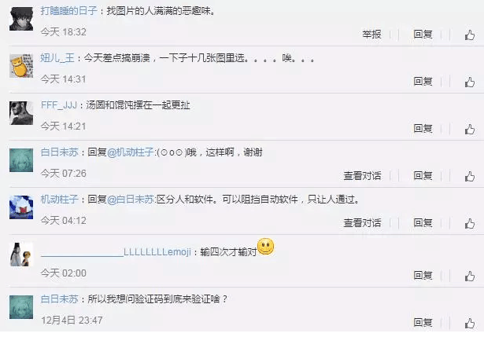The width and height of the screenshot is (484, 337).
Task: Like the 12月4日 23:47 comment
Action: pos(470,323)
